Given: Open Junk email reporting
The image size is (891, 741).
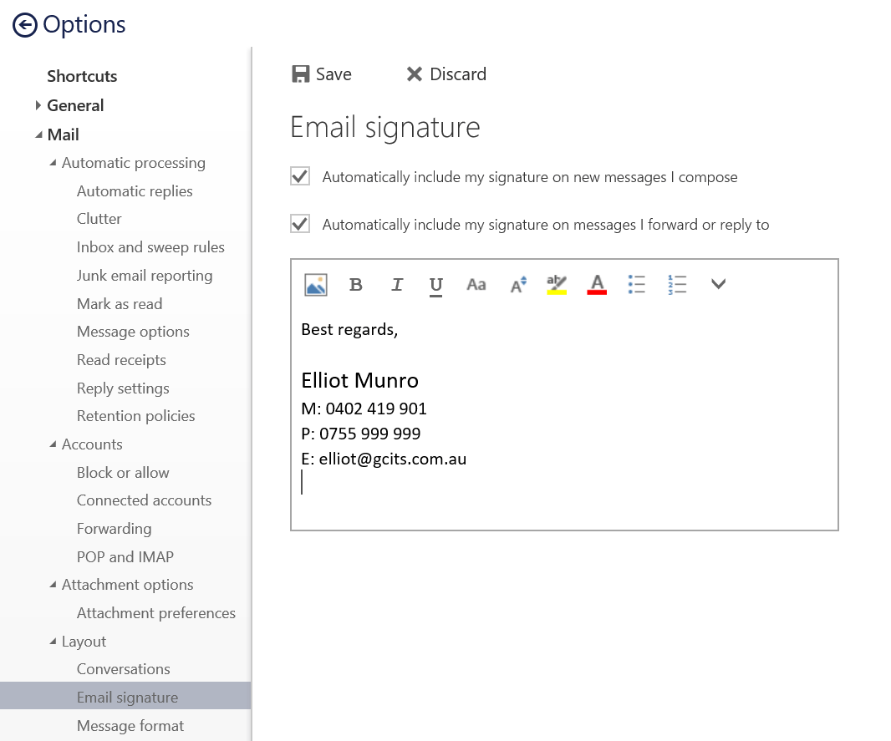Looking at the screenshot, I should point(145,276).
